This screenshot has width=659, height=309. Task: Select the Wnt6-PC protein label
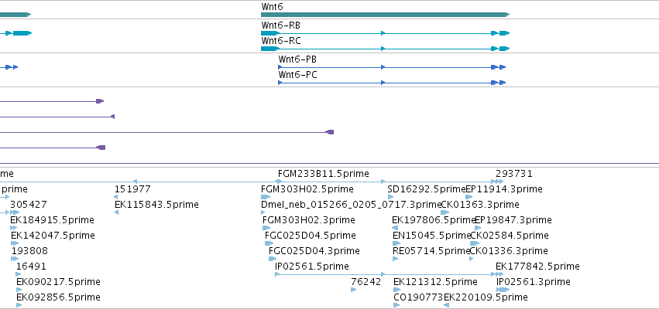(x=297, y=75)
